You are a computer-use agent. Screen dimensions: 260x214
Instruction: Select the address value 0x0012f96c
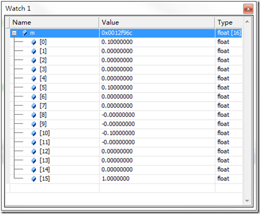coord(117,33)
